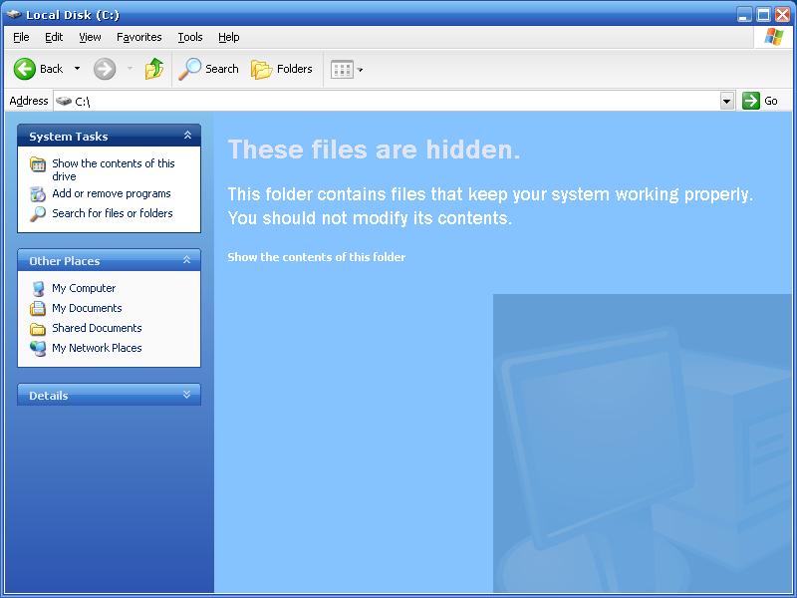Open the Edit menu
The height and width of the screenshot is (598, 797).
54,37
